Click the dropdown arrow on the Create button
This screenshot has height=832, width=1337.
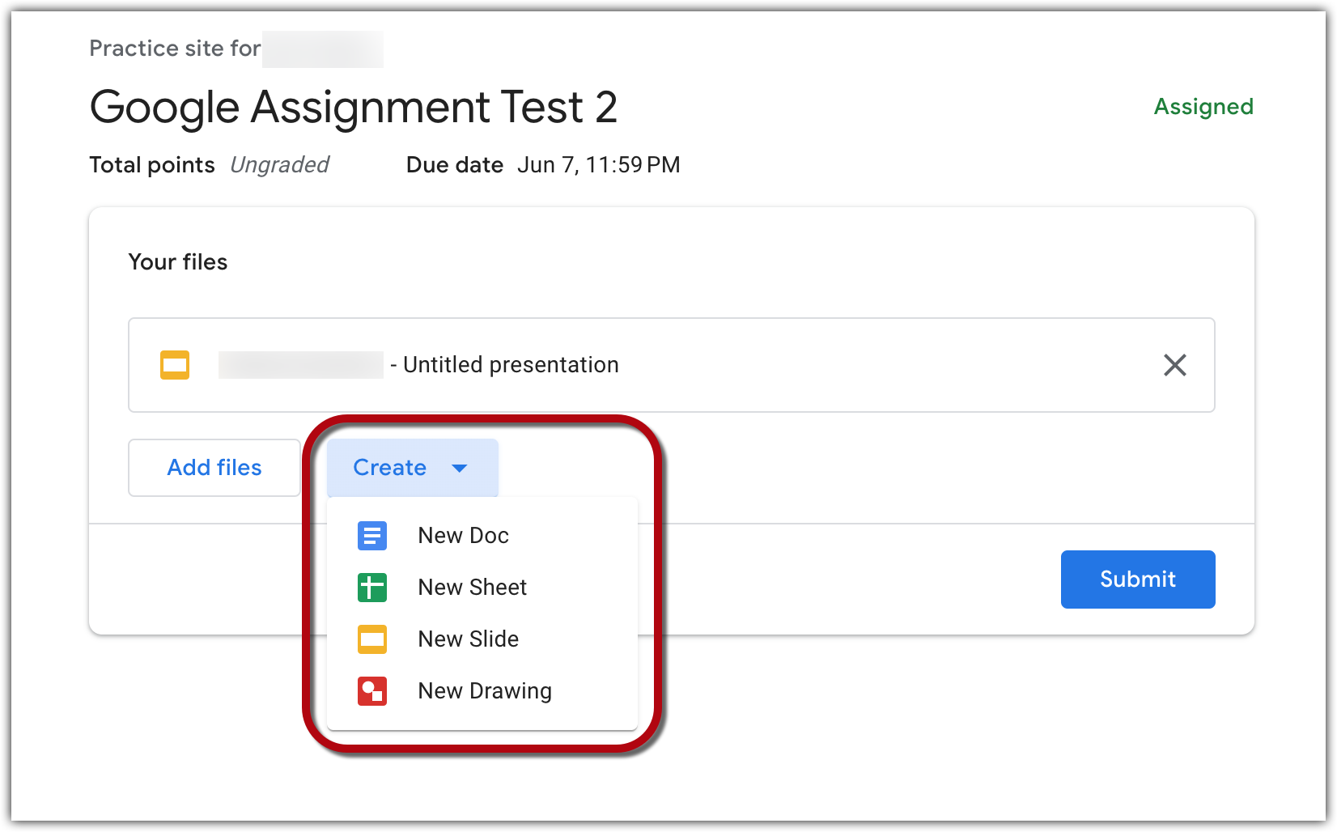(x=460, y=468)
